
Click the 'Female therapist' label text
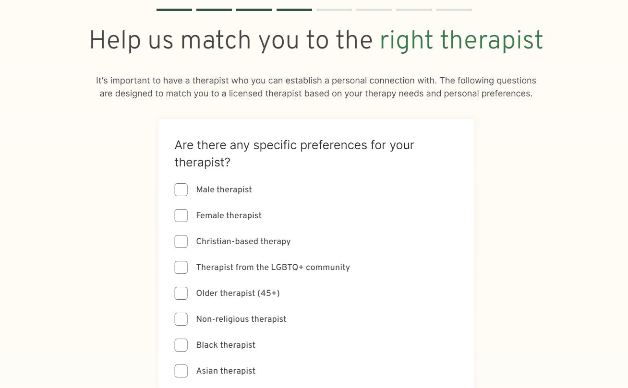(x=229, y=215)
